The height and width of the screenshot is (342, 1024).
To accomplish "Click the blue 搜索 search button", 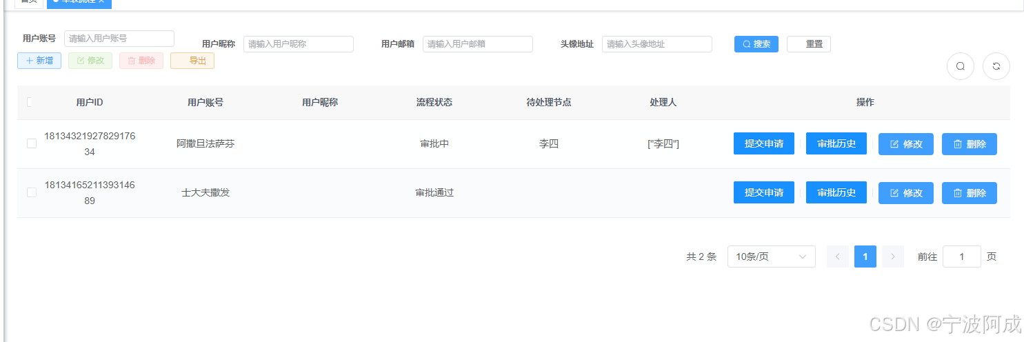I will coord(756,44).
